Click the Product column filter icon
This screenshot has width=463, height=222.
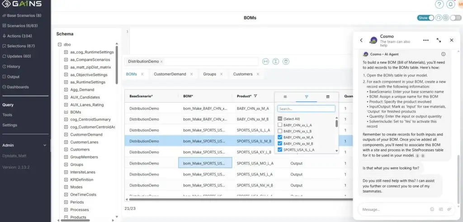tap(255, 96)
